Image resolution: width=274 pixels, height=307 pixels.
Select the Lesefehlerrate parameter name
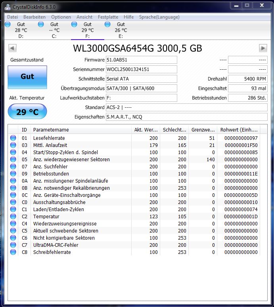tap(49, 138)
